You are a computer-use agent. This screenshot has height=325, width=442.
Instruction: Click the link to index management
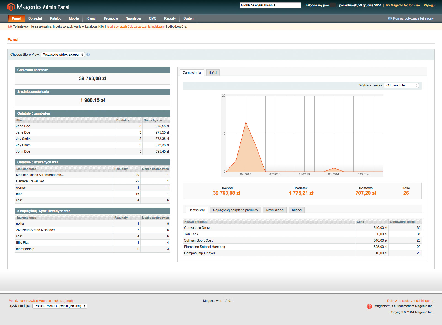click(136, 26)
